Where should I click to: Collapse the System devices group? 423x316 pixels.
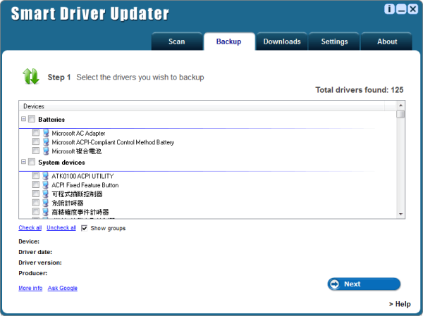(23, 162)
